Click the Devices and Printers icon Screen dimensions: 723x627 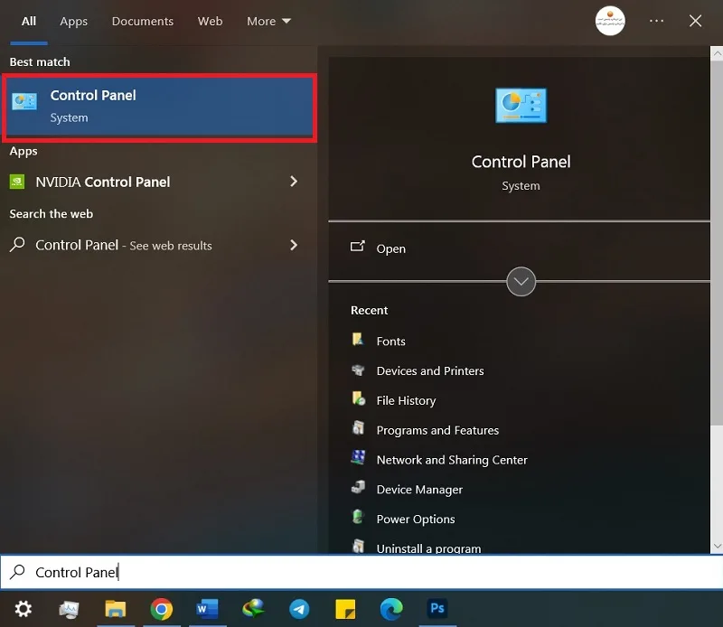pos(358,370)
